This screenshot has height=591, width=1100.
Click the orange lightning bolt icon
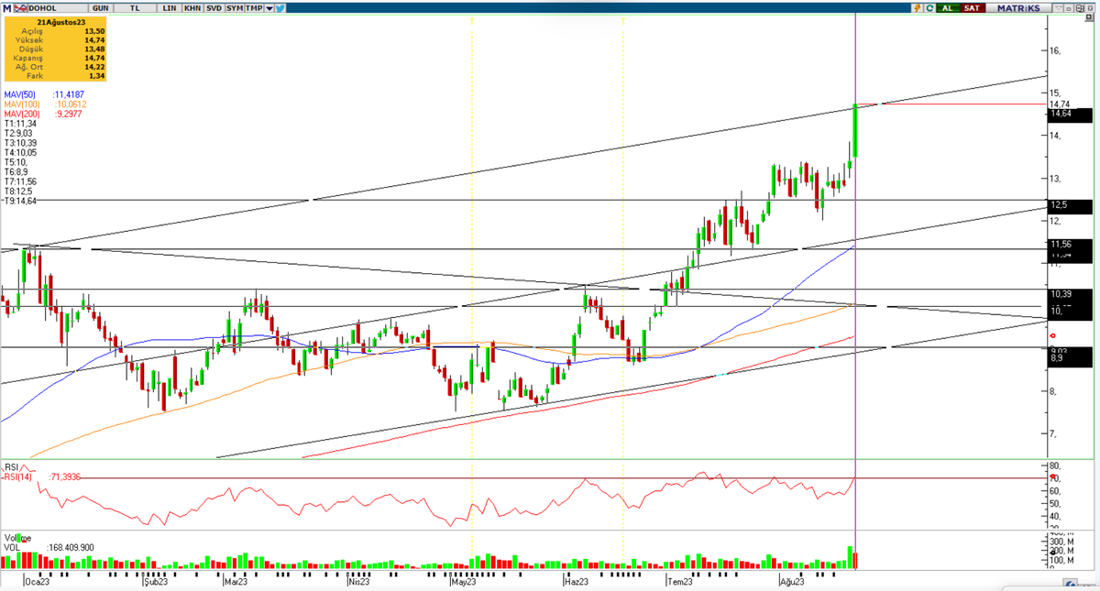tap(918, 7)
